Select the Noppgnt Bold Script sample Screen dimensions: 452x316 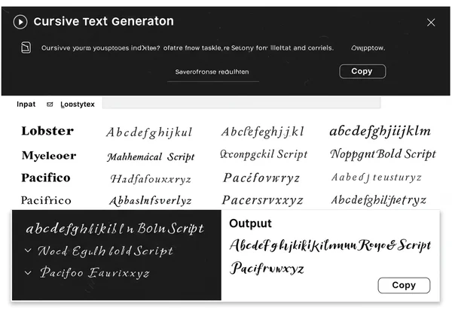click(383, 154)
